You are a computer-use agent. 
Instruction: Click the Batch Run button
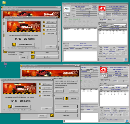(x=73, y=98)
